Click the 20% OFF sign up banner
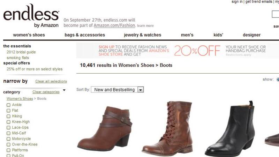The height and width of the screenshot is (157, 279). click(178, 50)
